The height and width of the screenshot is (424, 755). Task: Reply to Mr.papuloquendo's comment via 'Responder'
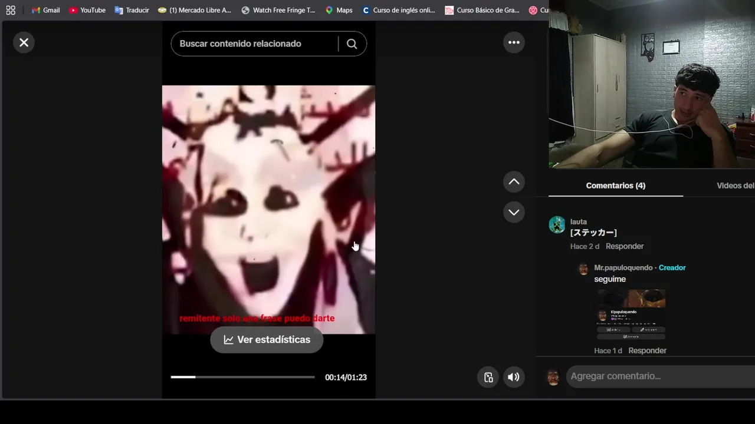pyautogui.click(x=647, y=350)
